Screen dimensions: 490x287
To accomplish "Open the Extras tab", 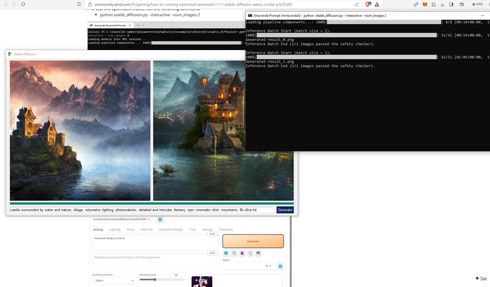I will point(131,229).
